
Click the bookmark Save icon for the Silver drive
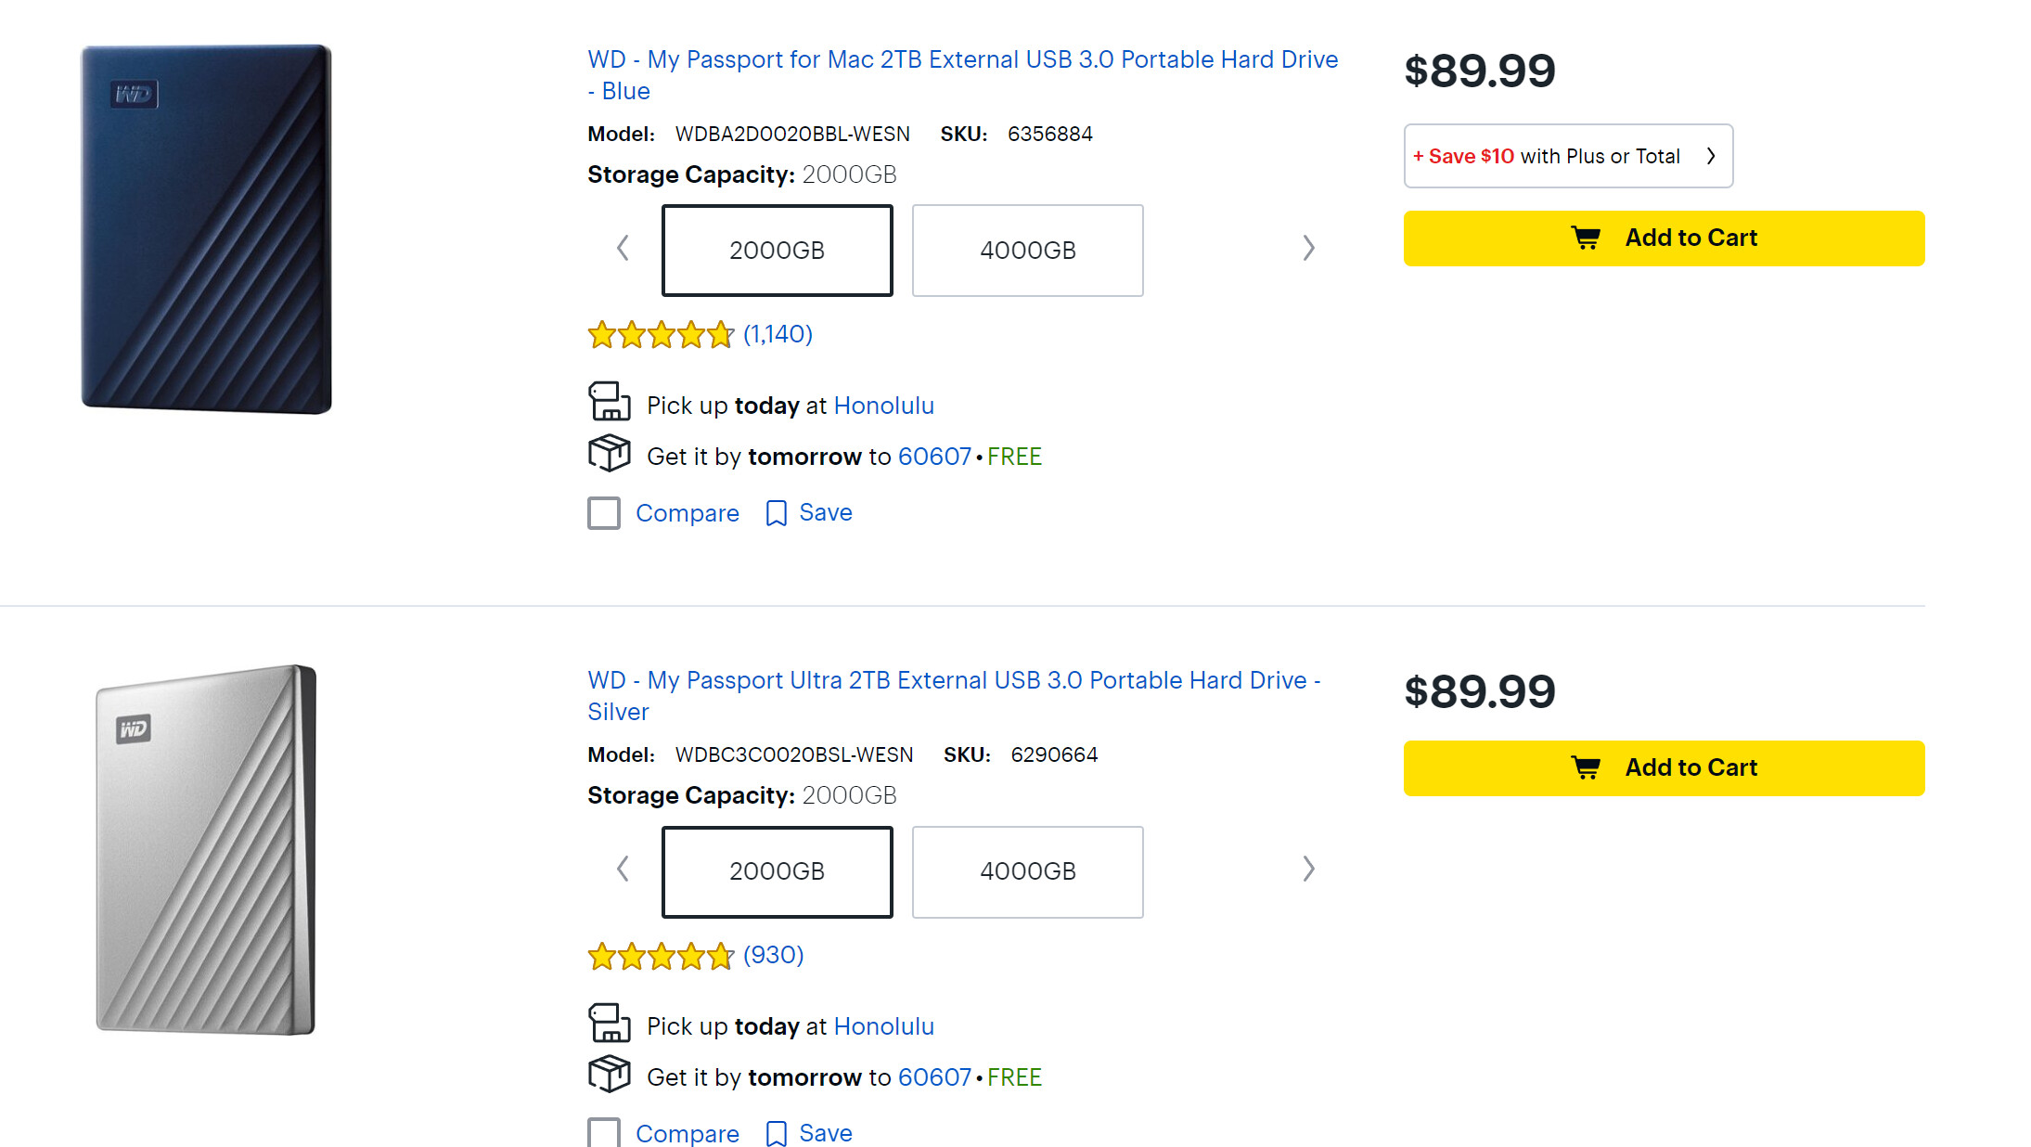[776, 1133]
